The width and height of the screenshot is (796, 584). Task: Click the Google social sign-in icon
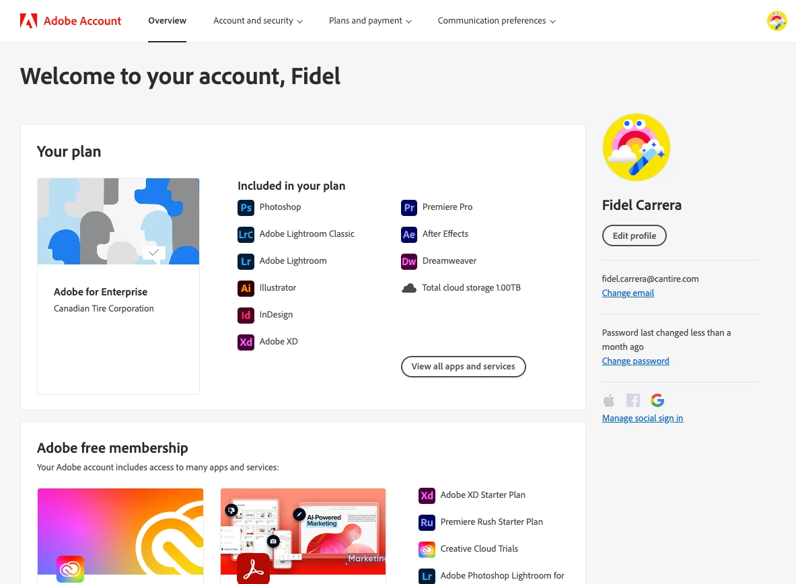[x=657, y=400]
